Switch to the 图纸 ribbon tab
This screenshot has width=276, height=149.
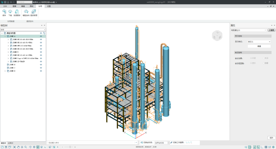(31, 6)
